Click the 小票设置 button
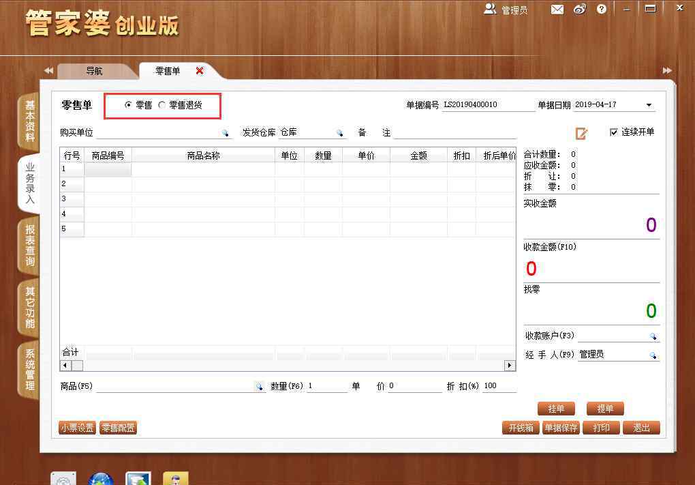Image resolution: width=695 pixels, height=485 pixels. [77, 428]
